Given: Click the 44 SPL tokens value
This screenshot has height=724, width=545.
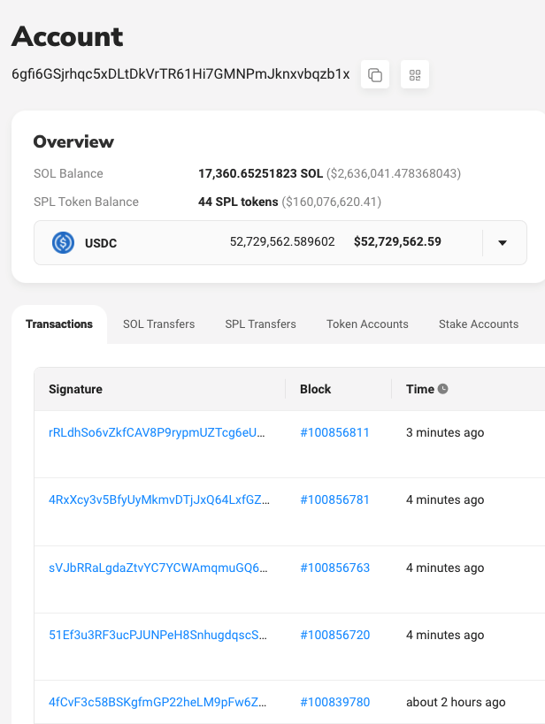Looking at the screenshot, I should 238,202.
